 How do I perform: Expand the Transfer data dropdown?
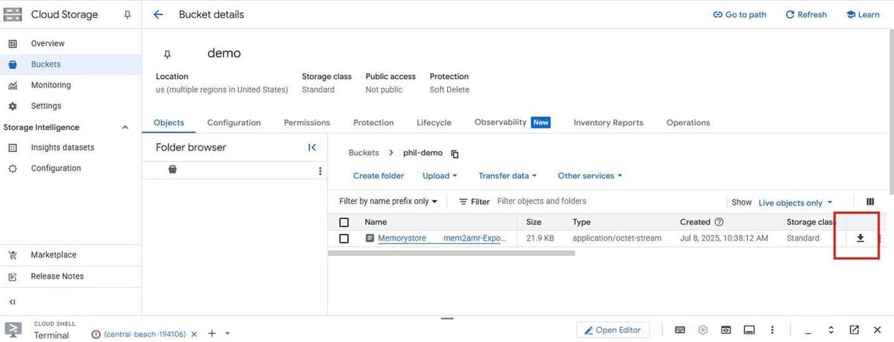(x=507, y=176)
